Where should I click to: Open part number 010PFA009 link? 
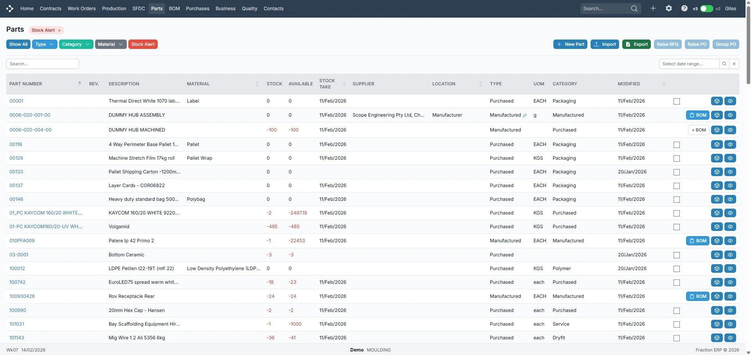(x=22, y=241)
